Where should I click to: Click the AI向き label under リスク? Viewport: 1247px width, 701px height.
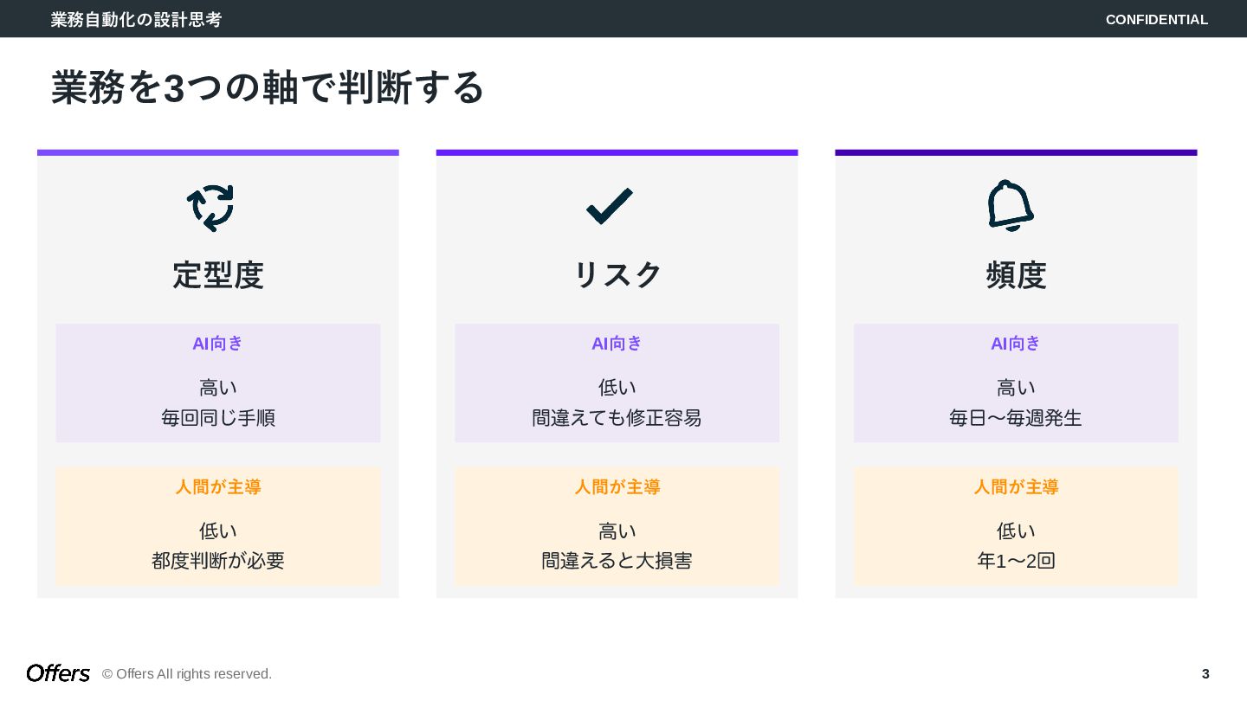click(617, 344)
